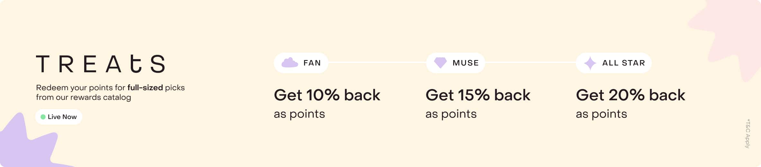
Task: Click the green Live Now status dot
Action: click(x=43, y=117)
